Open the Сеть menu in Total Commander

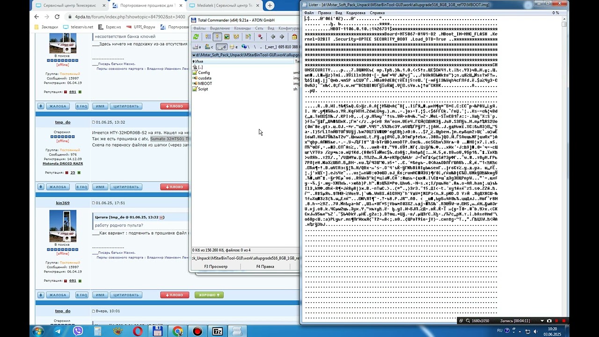coord(259,28)
